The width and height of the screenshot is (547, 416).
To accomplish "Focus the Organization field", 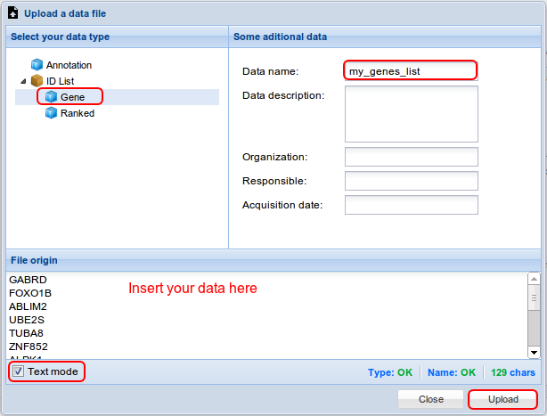I will 411,157.
